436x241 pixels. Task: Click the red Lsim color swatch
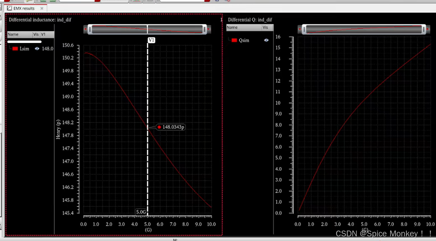point(15,49)
